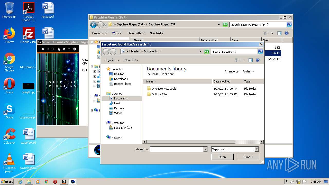Open help icon in Sapphire Plugins window

coord(287,33)
